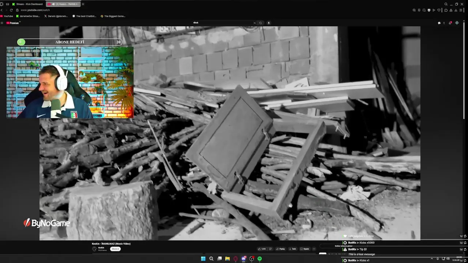Go to the YouTube Premium home logo
Image resolution: width=468 pixels, height=263 pixels.
click(12, 23)
